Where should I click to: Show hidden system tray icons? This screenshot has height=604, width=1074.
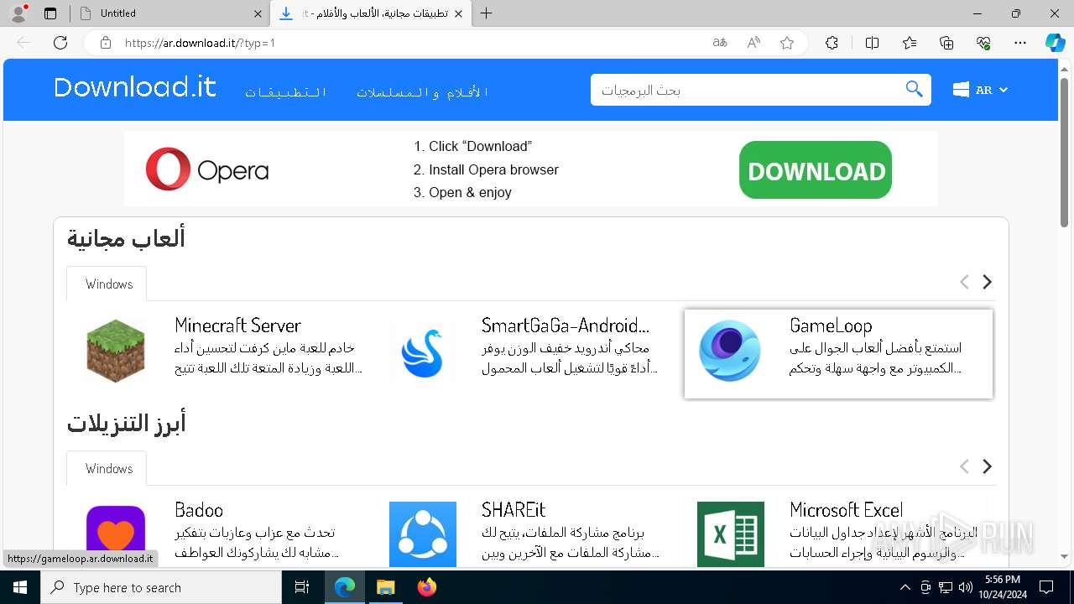pos(905,587)
